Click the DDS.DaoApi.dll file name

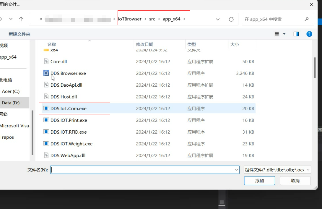66,85
